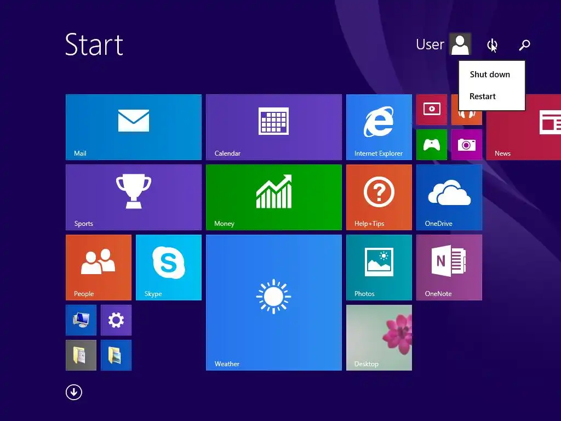Viewport: 561px width, 421px height.
Task: Open the Money tile
Action: pos(274,197)
